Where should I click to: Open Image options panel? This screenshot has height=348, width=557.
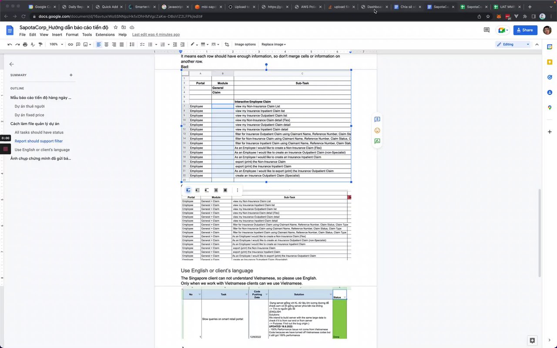coord(245,44)
